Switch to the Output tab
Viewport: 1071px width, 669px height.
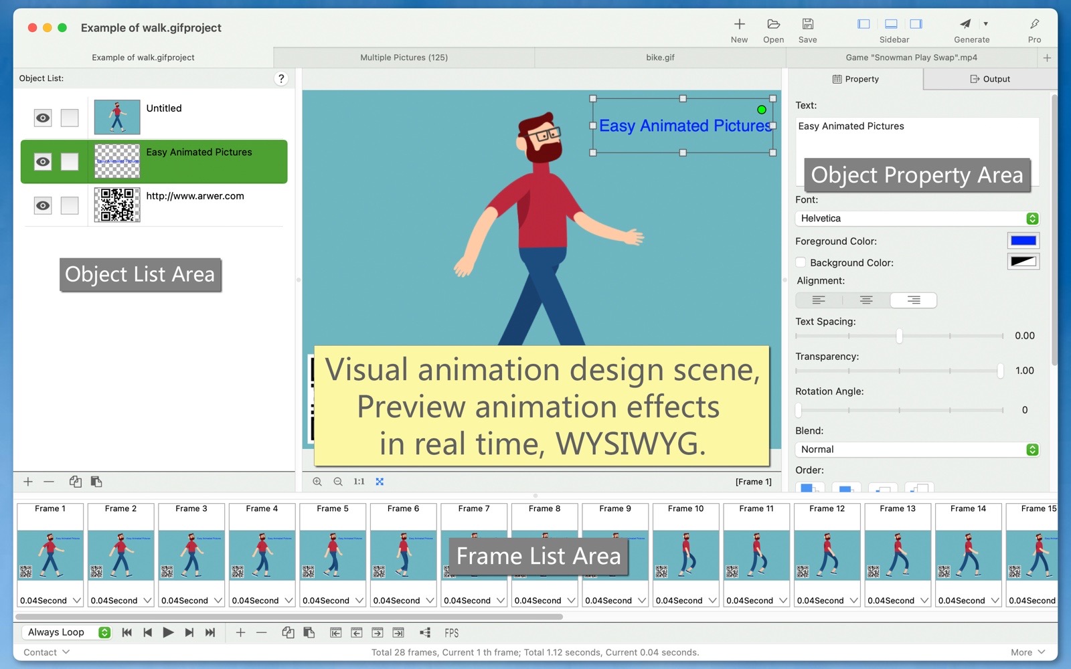coord(989,79)
